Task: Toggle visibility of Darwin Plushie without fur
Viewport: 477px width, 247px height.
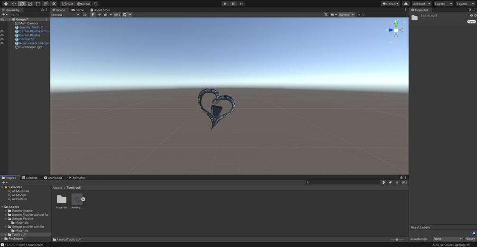Action: coord(2,31)
